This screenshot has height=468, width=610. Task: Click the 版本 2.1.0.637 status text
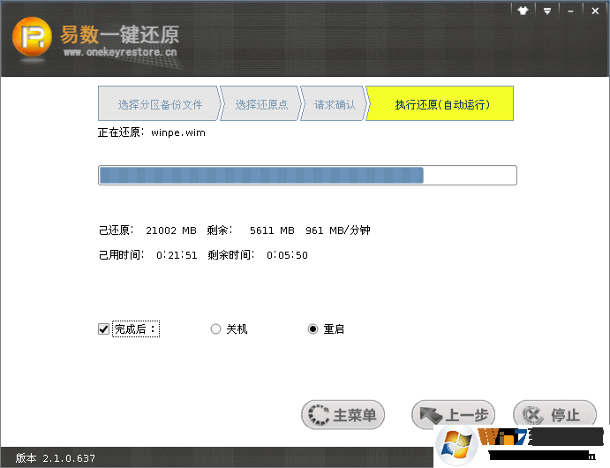pos(56,458)
